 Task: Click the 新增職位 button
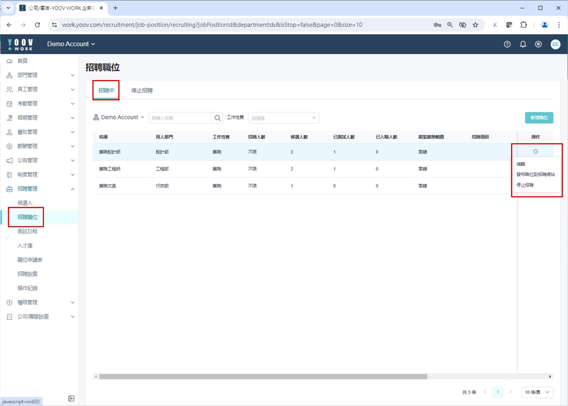tap(539, 118)
